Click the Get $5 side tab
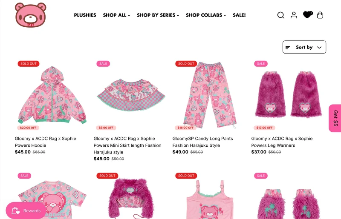 pos(335,118)
